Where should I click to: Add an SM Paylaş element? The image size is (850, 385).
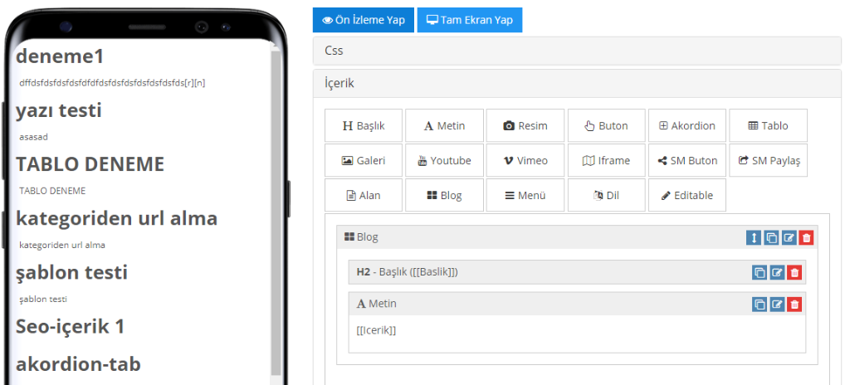click(768, 161)
